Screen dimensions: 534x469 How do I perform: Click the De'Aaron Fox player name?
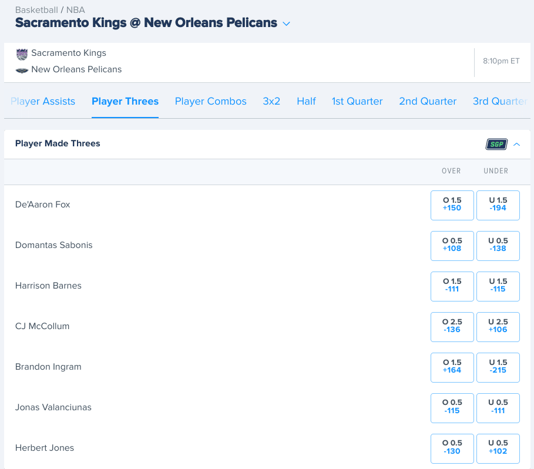(42, 205)
